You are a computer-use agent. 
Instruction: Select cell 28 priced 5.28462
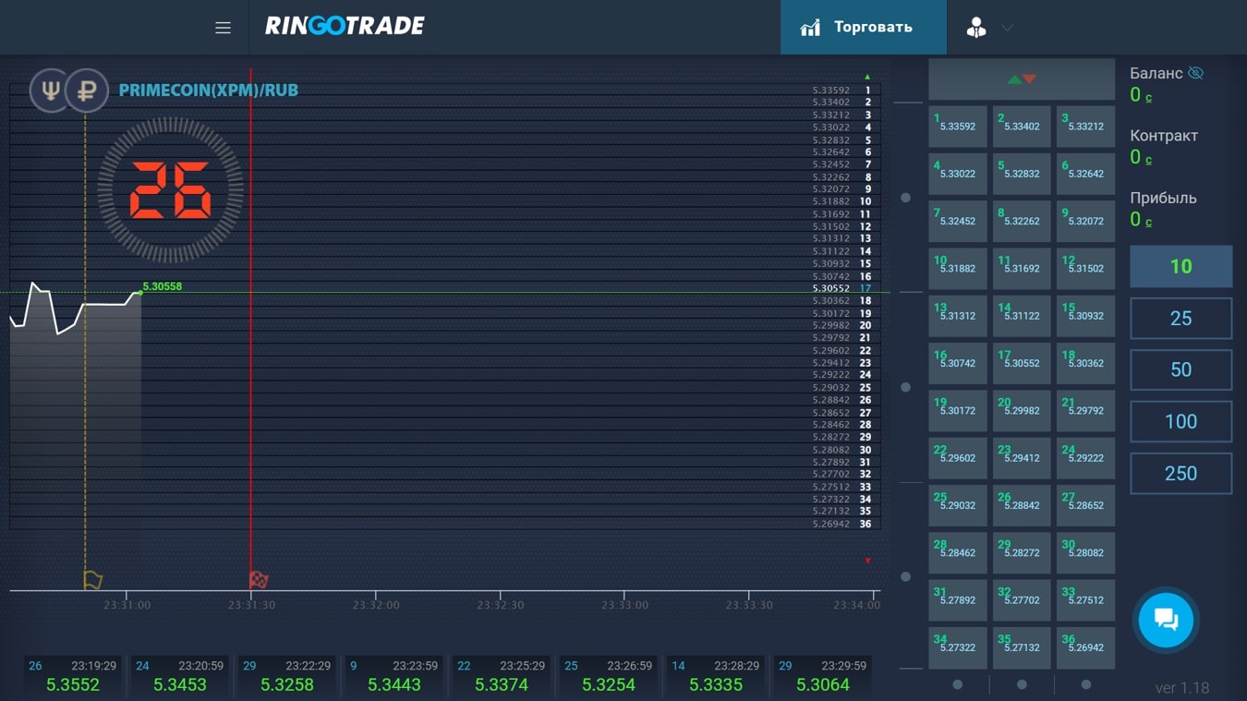(958, 553)
